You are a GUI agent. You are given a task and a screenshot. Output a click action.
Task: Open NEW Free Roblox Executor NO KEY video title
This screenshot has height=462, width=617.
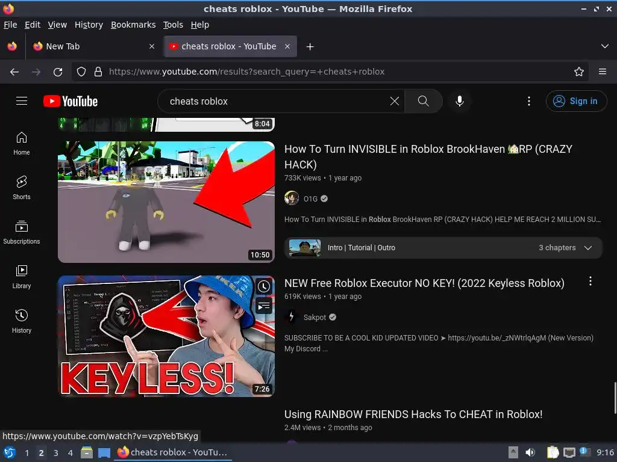click(x=424, y=283)
